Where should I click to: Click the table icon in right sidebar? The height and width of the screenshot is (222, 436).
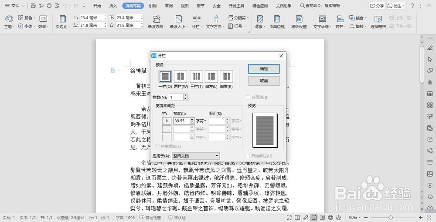(x=430, y=94)
